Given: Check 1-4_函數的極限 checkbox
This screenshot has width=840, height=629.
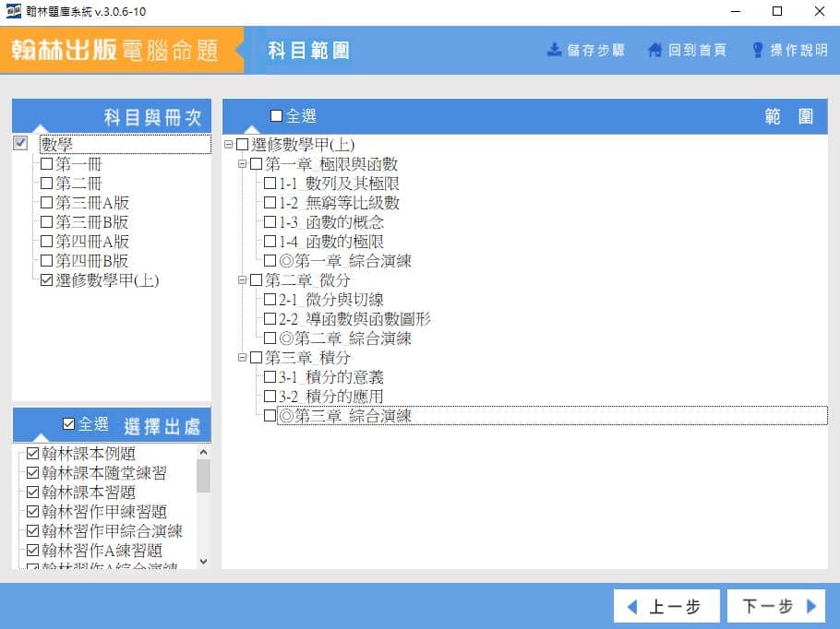Looking at the screenshot, I should coord(270,241).
